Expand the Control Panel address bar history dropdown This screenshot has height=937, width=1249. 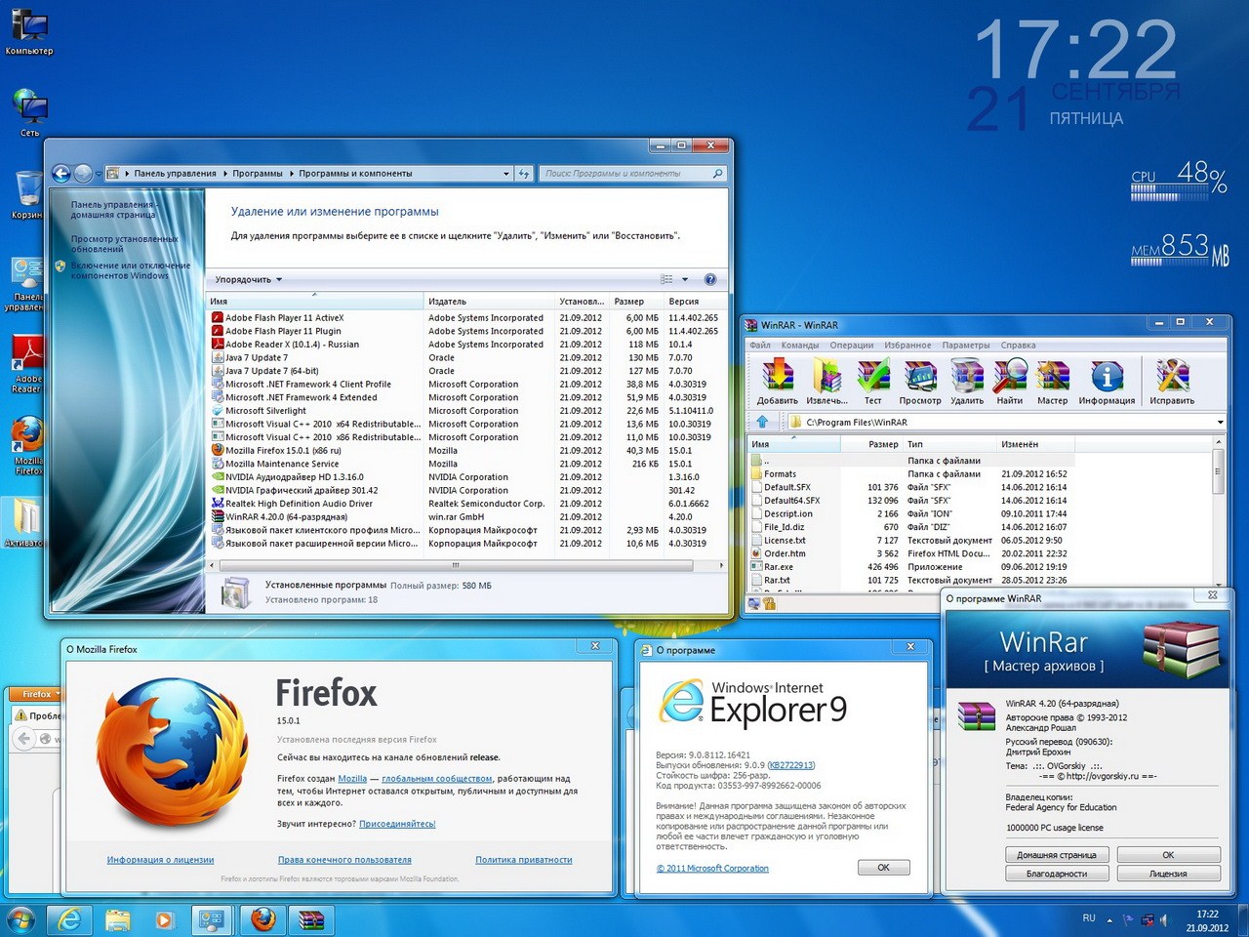pos(505,174)
